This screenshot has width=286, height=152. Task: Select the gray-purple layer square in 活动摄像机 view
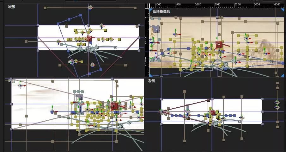coord(156,29)
